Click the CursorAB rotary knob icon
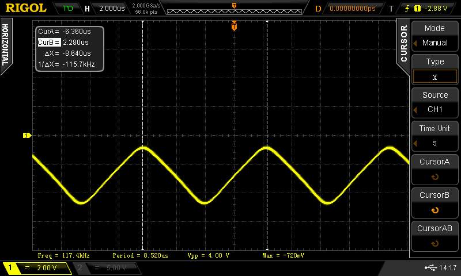461x276 pixels. pyautogui.click(x=434, y=244)
